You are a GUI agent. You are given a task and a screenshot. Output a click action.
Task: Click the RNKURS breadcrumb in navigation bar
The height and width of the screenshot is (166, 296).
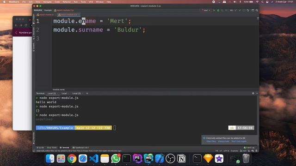coord(38,10)
